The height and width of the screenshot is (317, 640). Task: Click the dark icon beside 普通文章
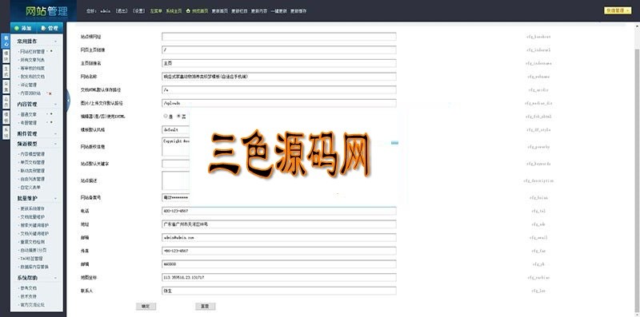(x=51, y=114)
